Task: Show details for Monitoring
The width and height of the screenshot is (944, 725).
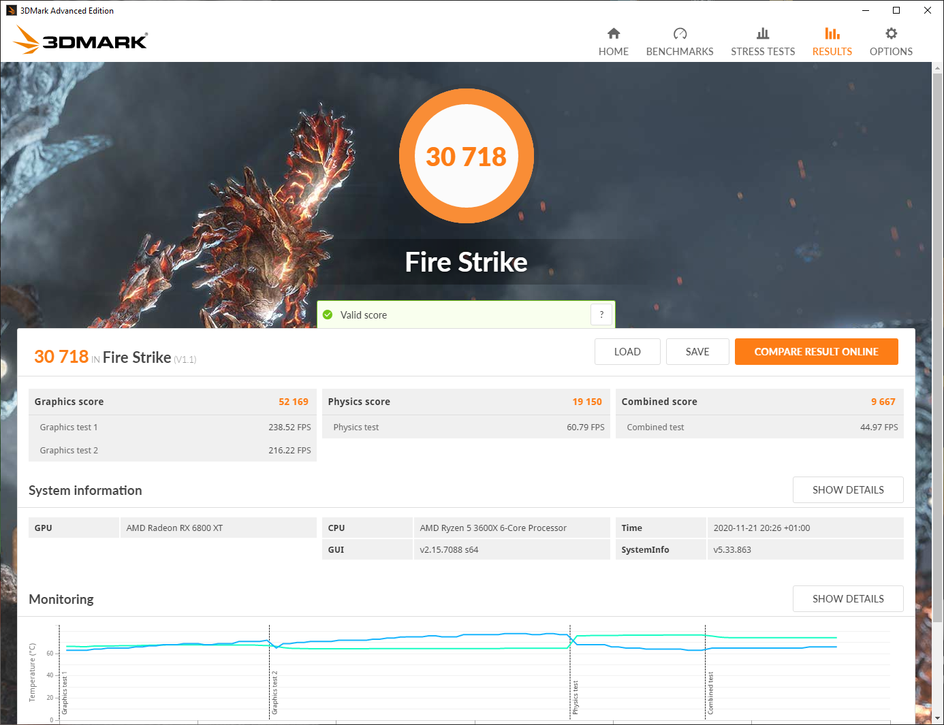Action: coord(848,599)
